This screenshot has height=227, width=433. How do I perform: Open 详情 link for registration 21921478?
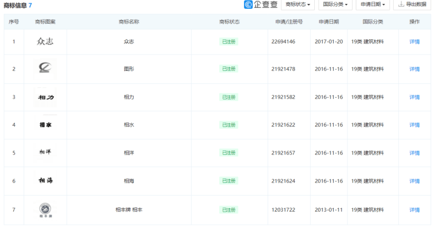coord(414,69)
